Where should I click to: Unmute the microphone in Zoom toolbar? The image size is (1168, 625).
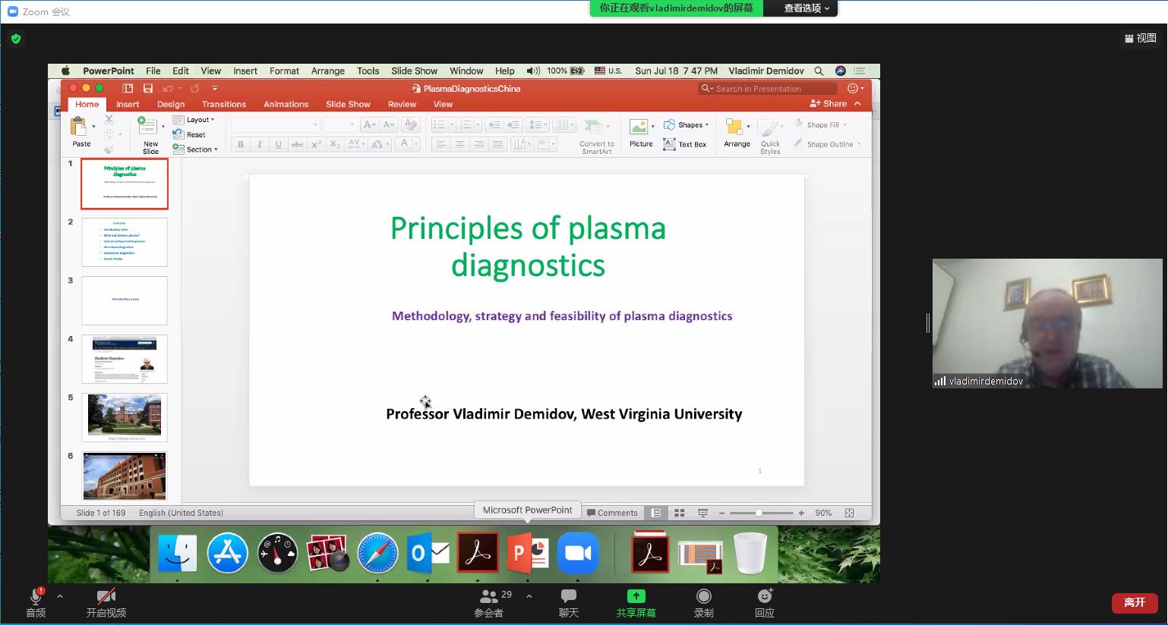[35, 597]
